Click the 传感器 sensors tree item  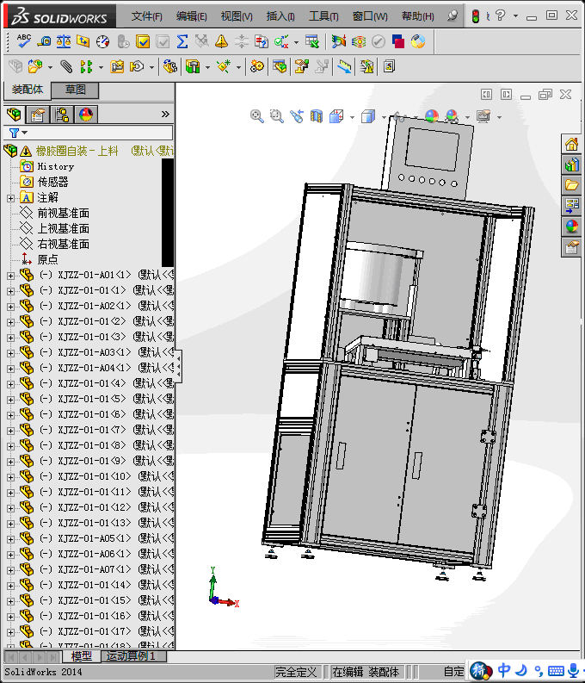pos(52,182)
